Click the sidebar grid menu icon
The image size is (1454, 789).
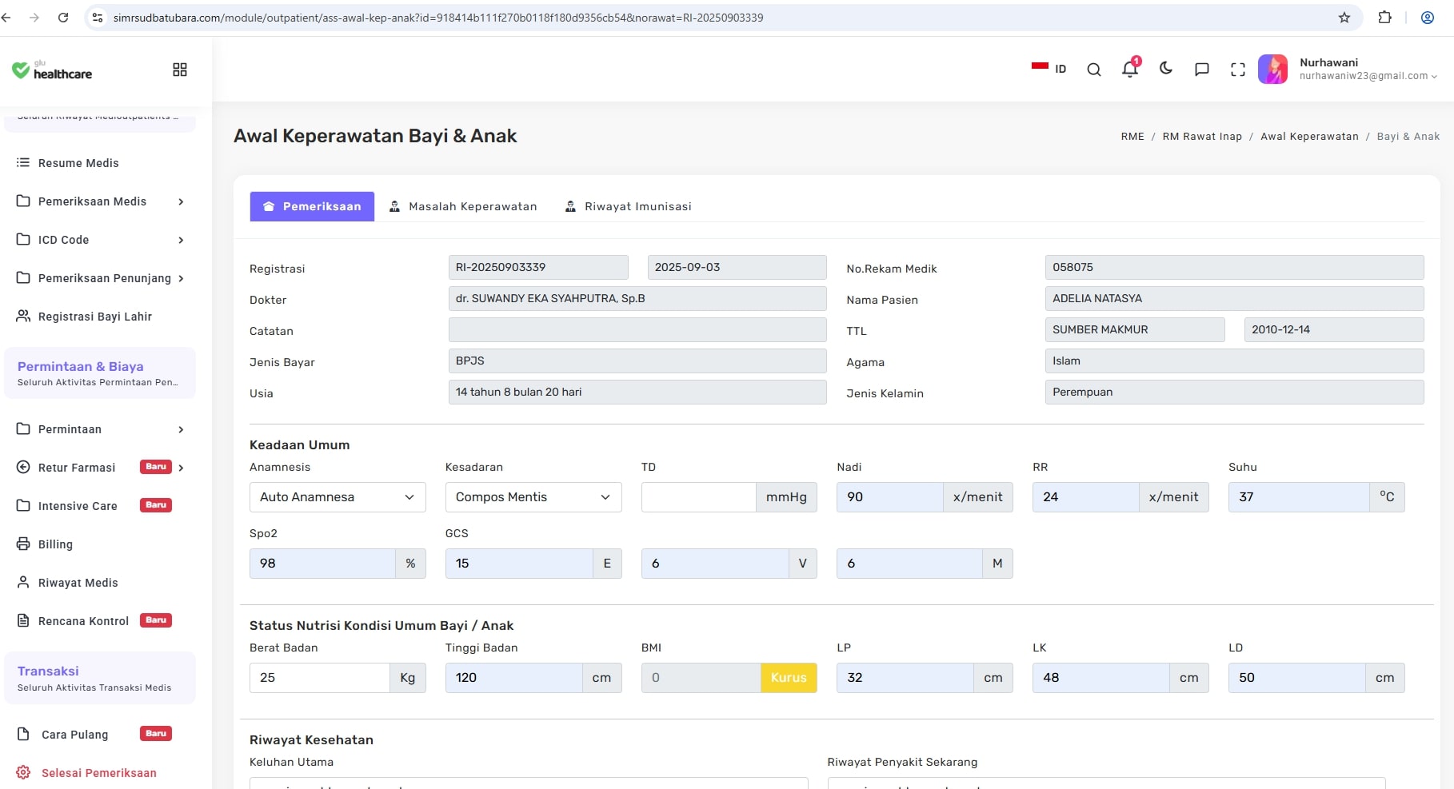(180, 70)
